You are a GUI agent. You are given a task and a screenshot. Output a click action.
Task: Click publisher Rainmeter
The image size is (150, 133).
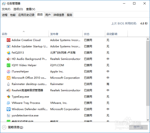tap(57, 84)
